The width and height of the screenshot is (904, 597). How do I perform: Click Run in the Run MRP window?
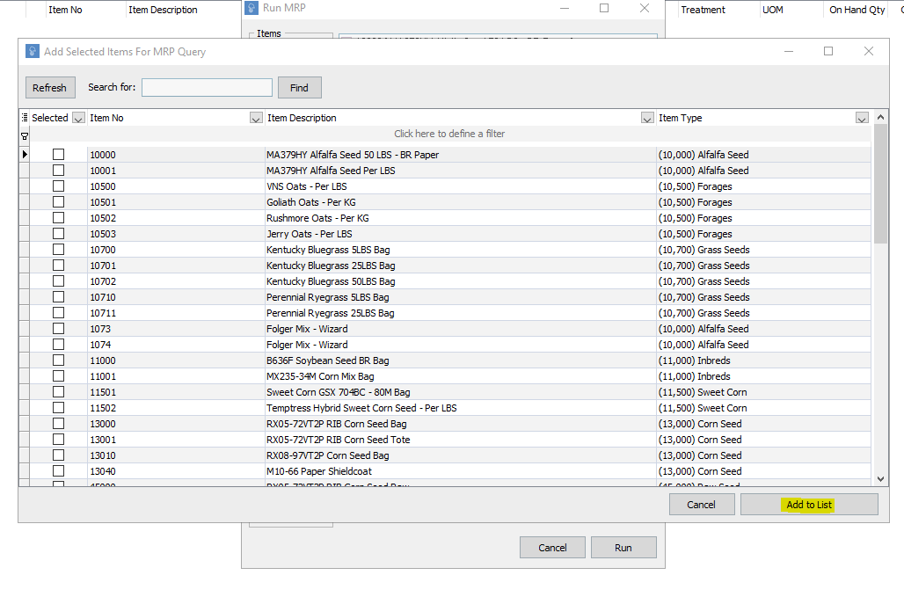pos(623,548)
